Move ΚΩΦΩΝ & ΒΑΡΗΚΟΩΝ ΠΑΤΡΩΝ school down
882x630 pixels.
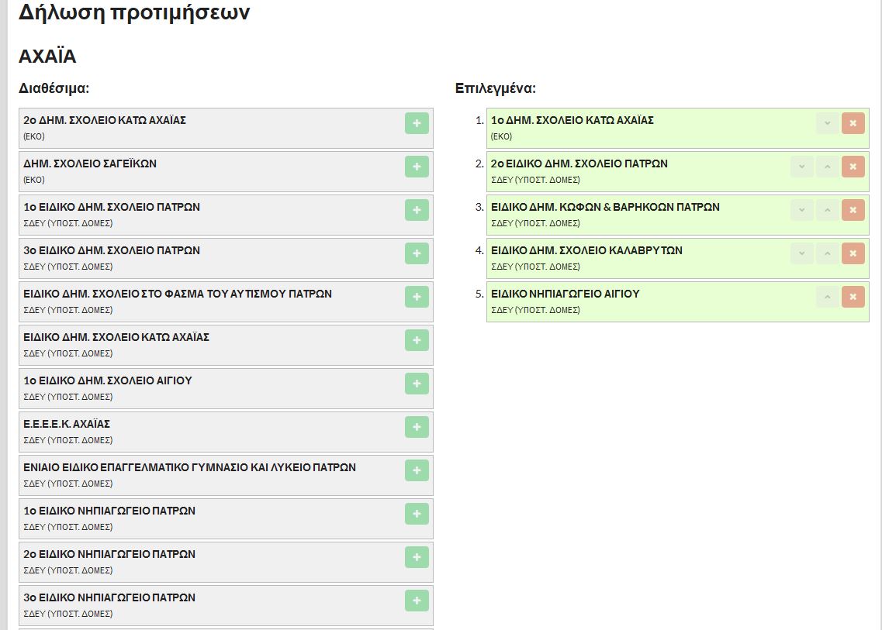[801, 210]
